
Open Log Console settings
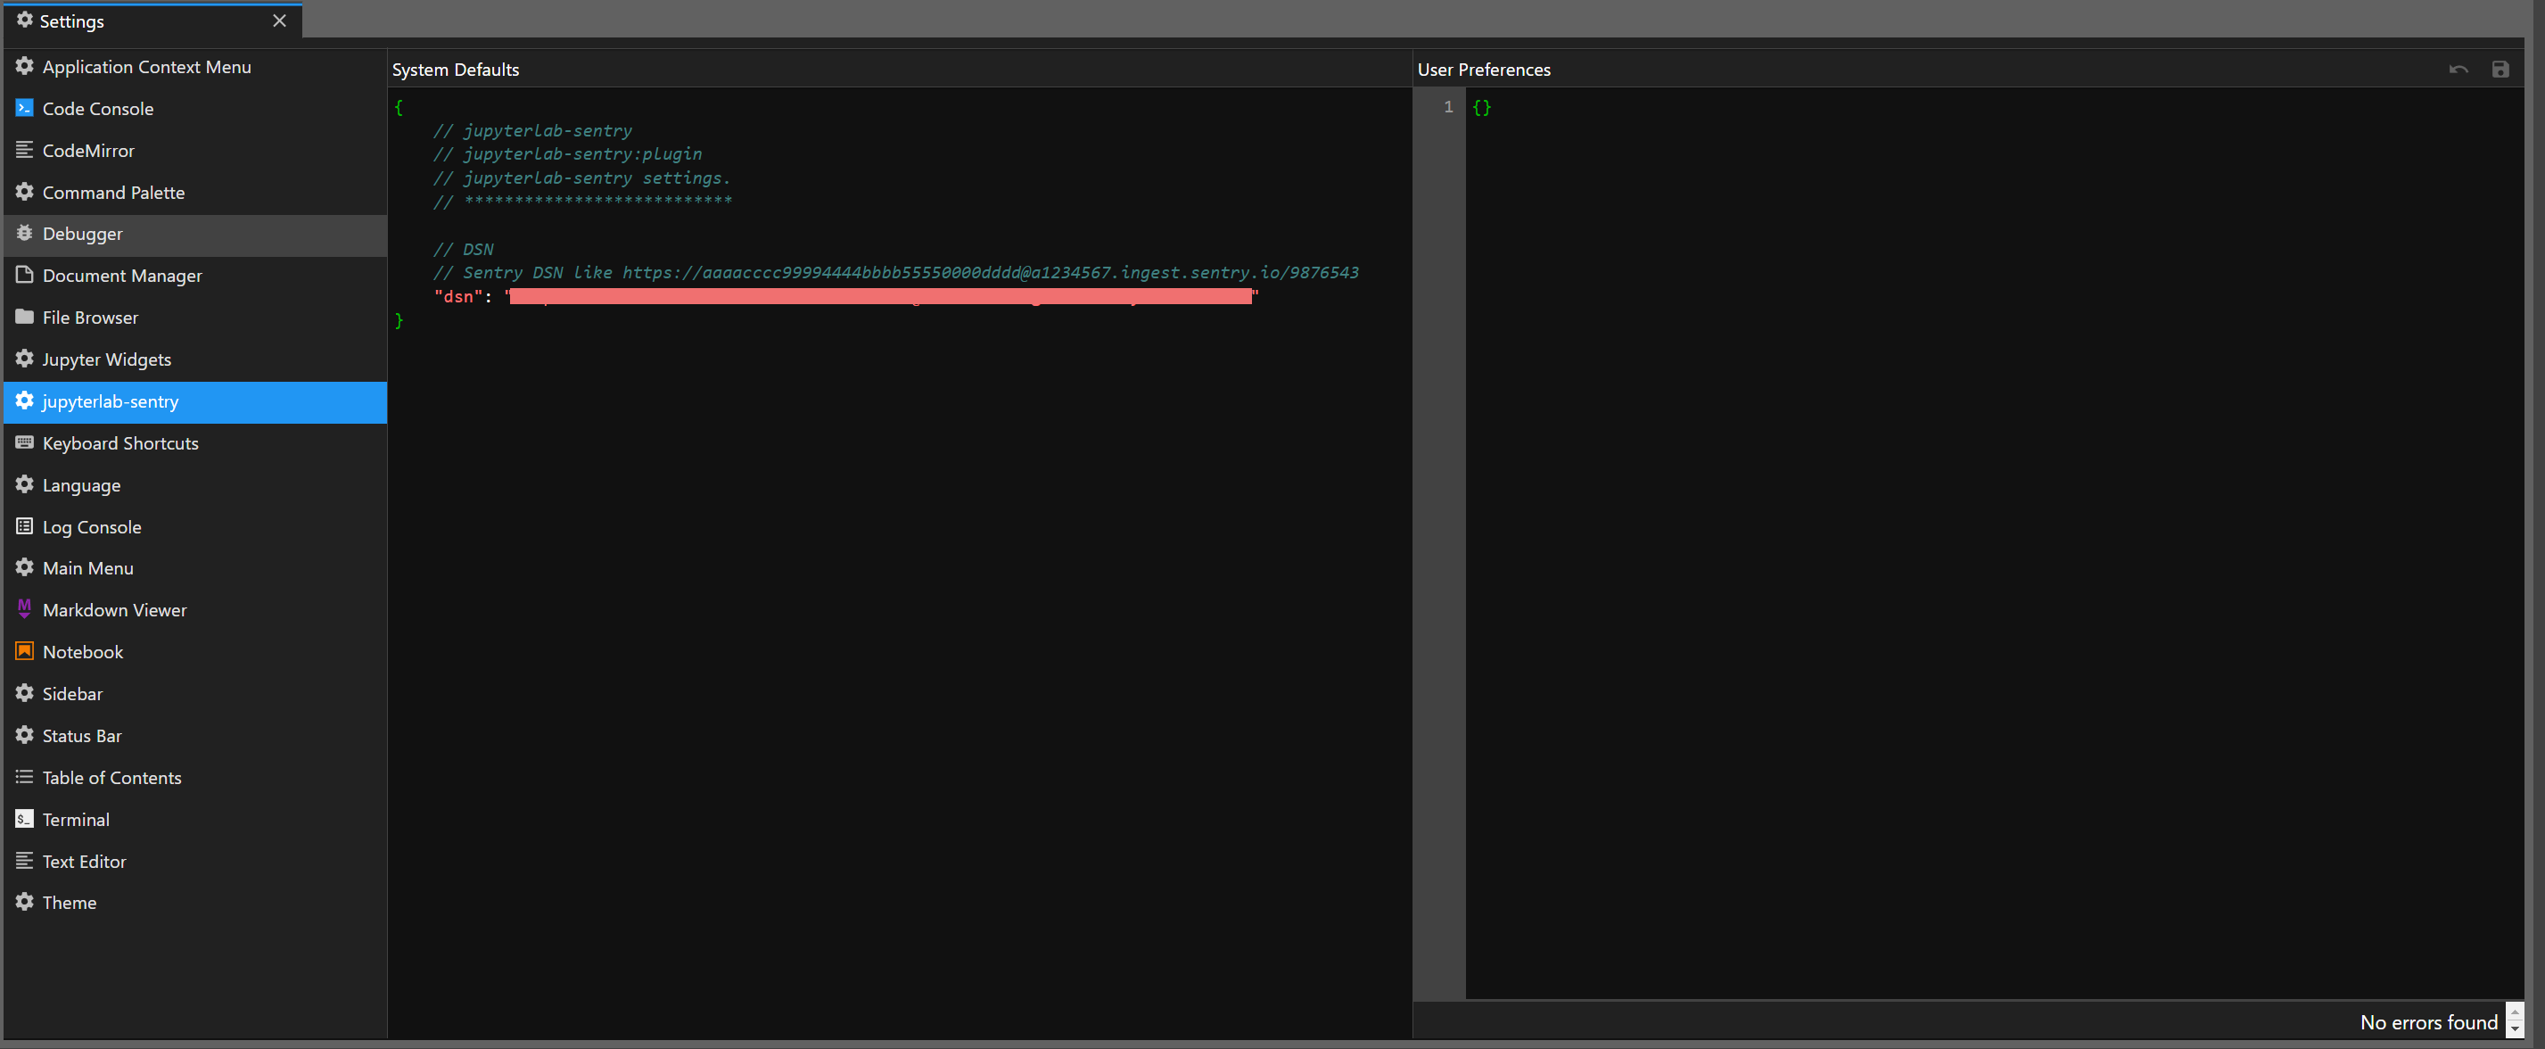pos(195,527)
